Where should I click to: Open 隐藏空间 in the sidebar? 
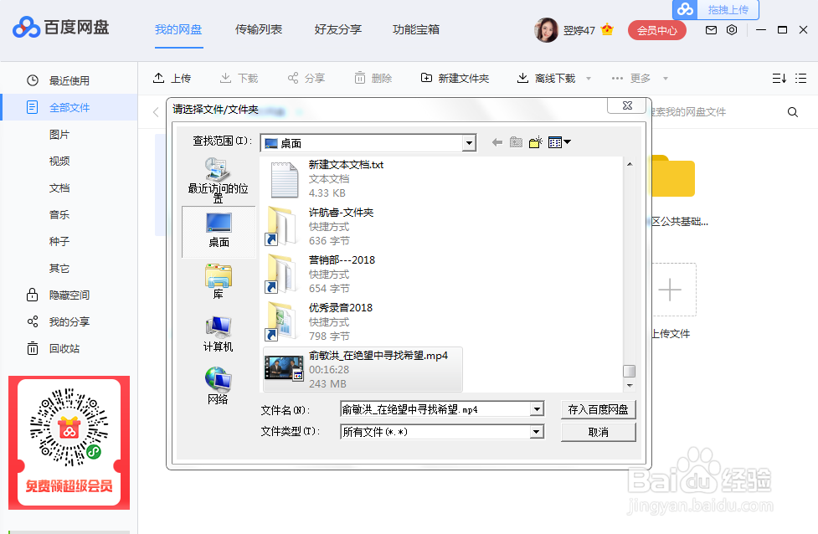click(69, 295)
